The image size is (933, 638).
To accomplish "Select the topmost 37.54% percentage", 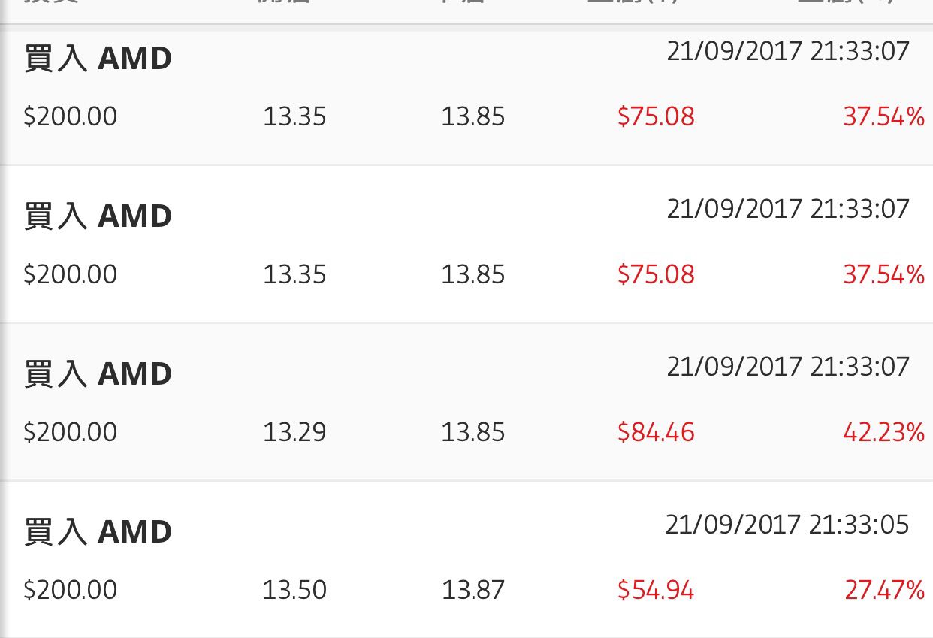I will coord(883,116).
